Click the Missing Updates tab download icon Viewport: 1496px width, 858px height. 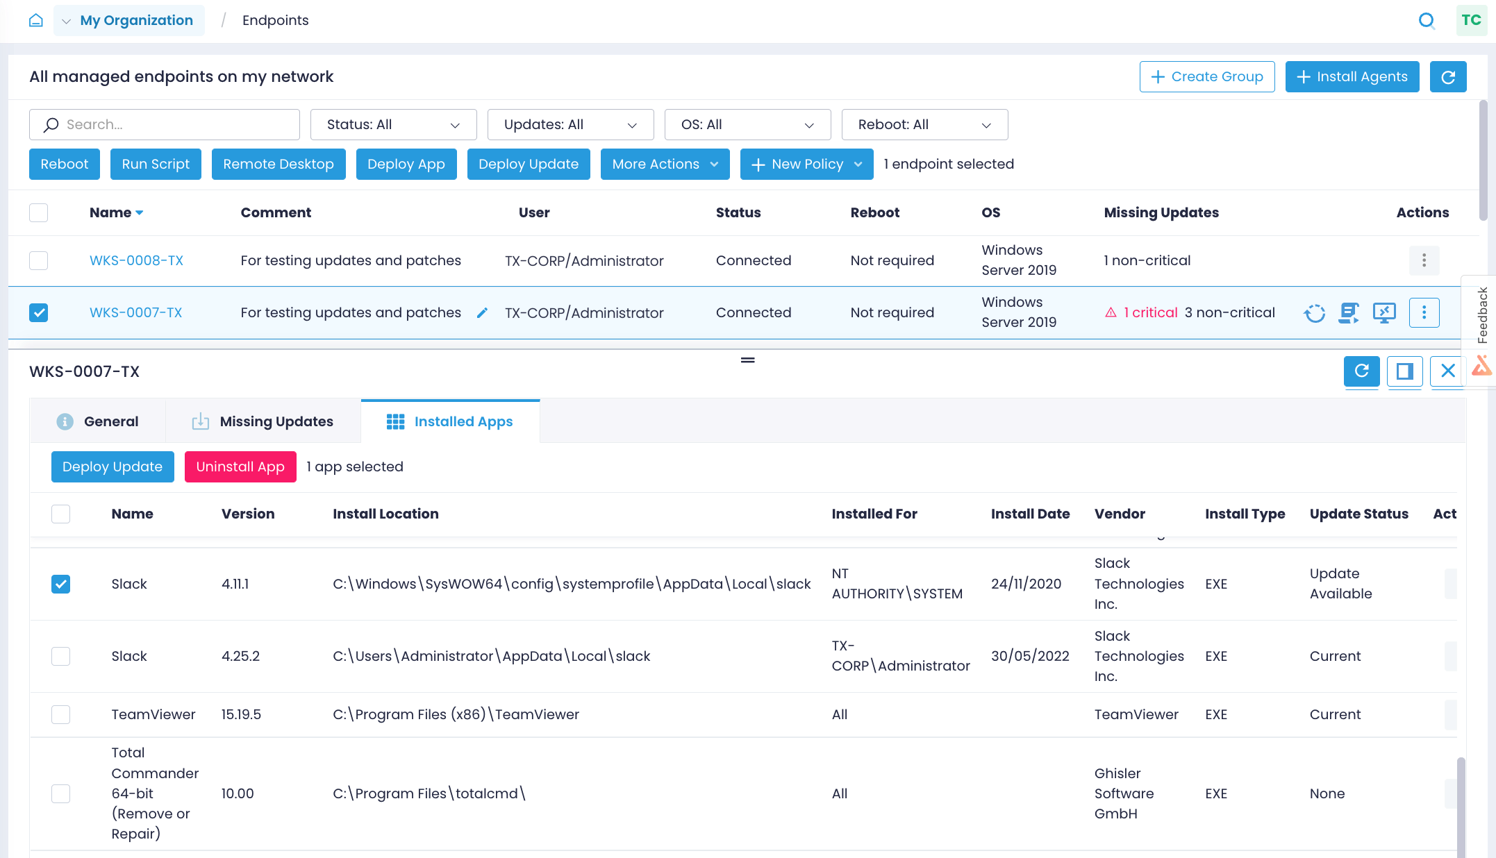click(200, 421)
